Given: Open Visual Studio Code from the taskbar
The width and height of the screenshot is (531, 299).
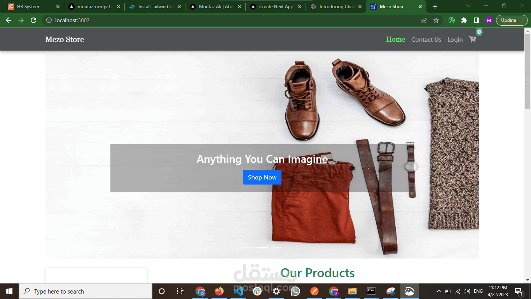Looking at the screenshot, I should [x=238, y=291].
